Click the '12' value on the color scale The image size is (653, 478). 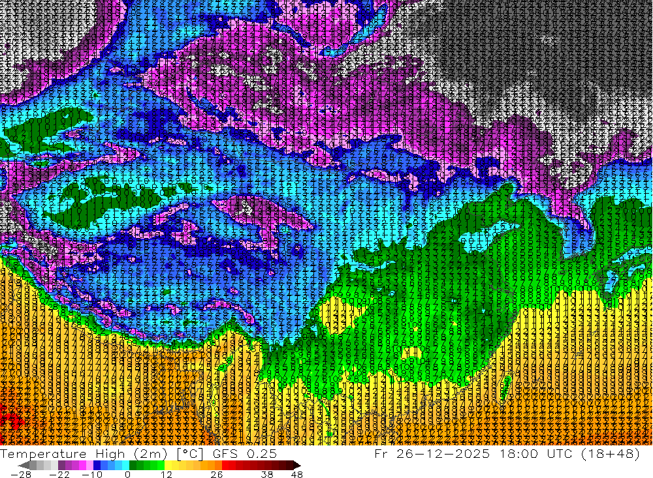(x=166, y=475)
